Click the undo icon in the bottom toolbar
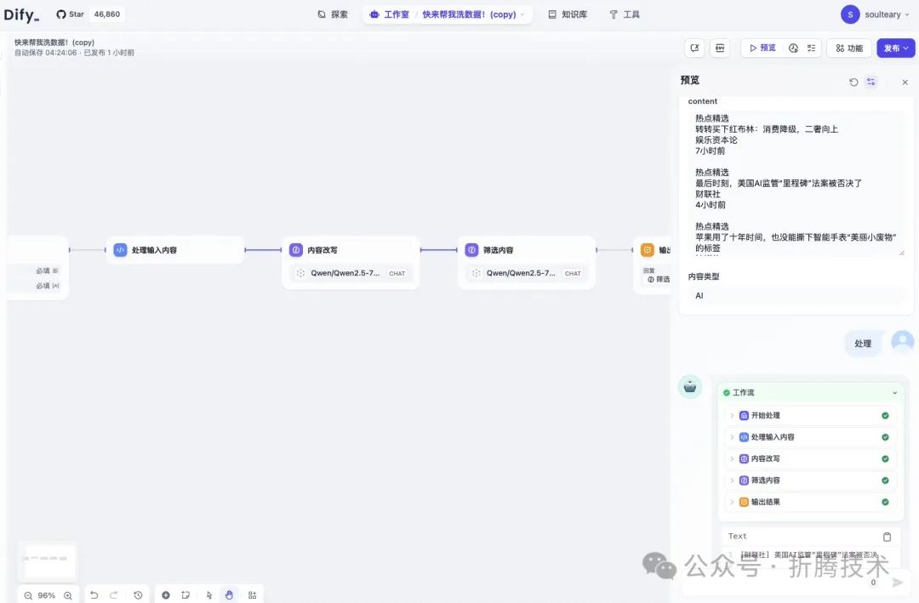 coord(94,595)
